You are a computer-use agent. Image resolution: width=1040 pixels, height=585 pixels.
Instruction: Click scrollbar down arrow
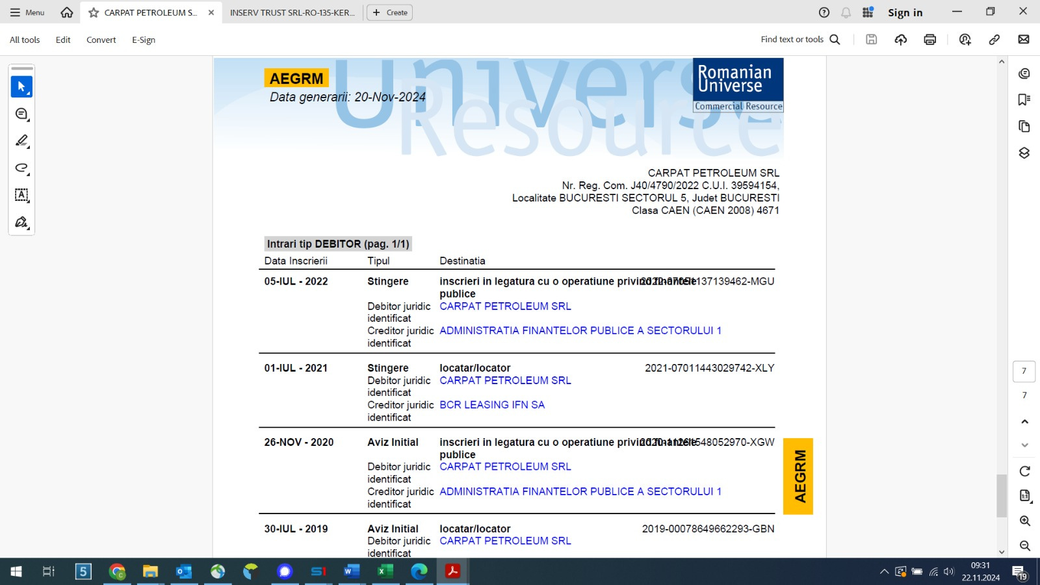pyautogui.click(x=1002, y=552)
